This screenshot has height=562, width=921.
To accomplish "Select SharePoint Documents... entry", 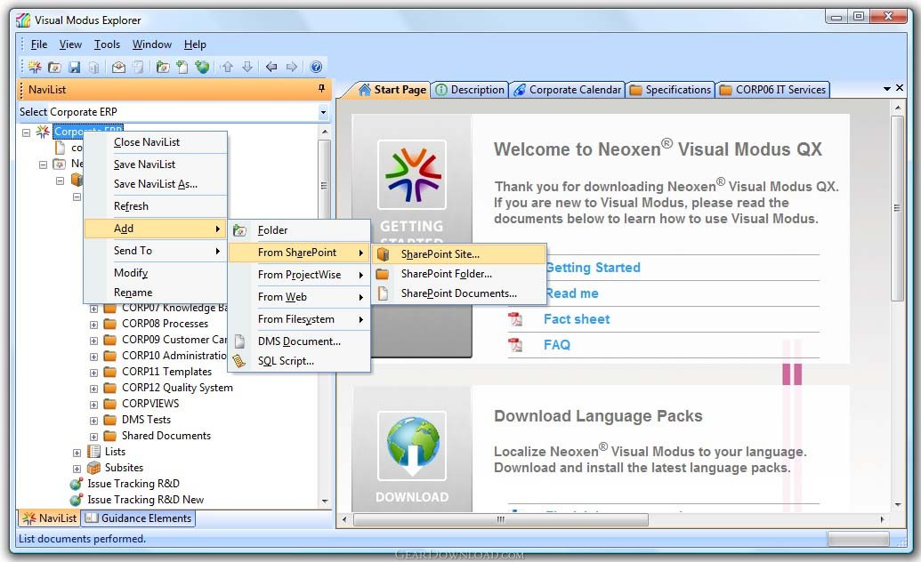I will pyautogui.click(x=459, y=293).
